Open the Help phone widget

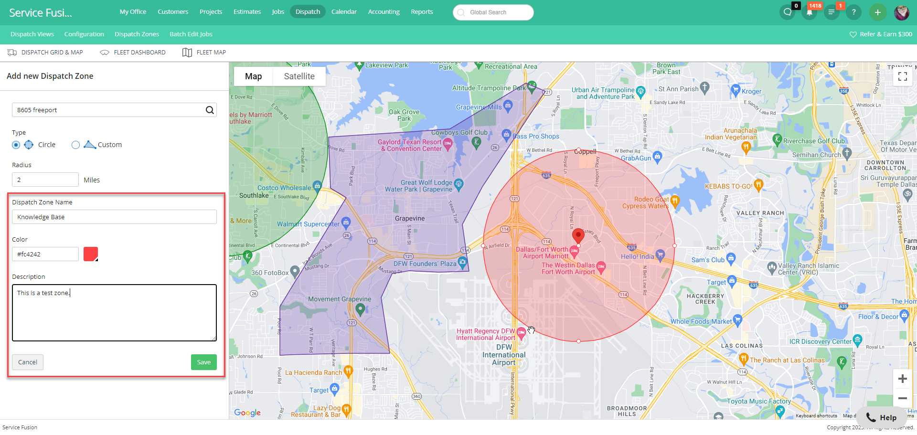click(x=882, y=417)
